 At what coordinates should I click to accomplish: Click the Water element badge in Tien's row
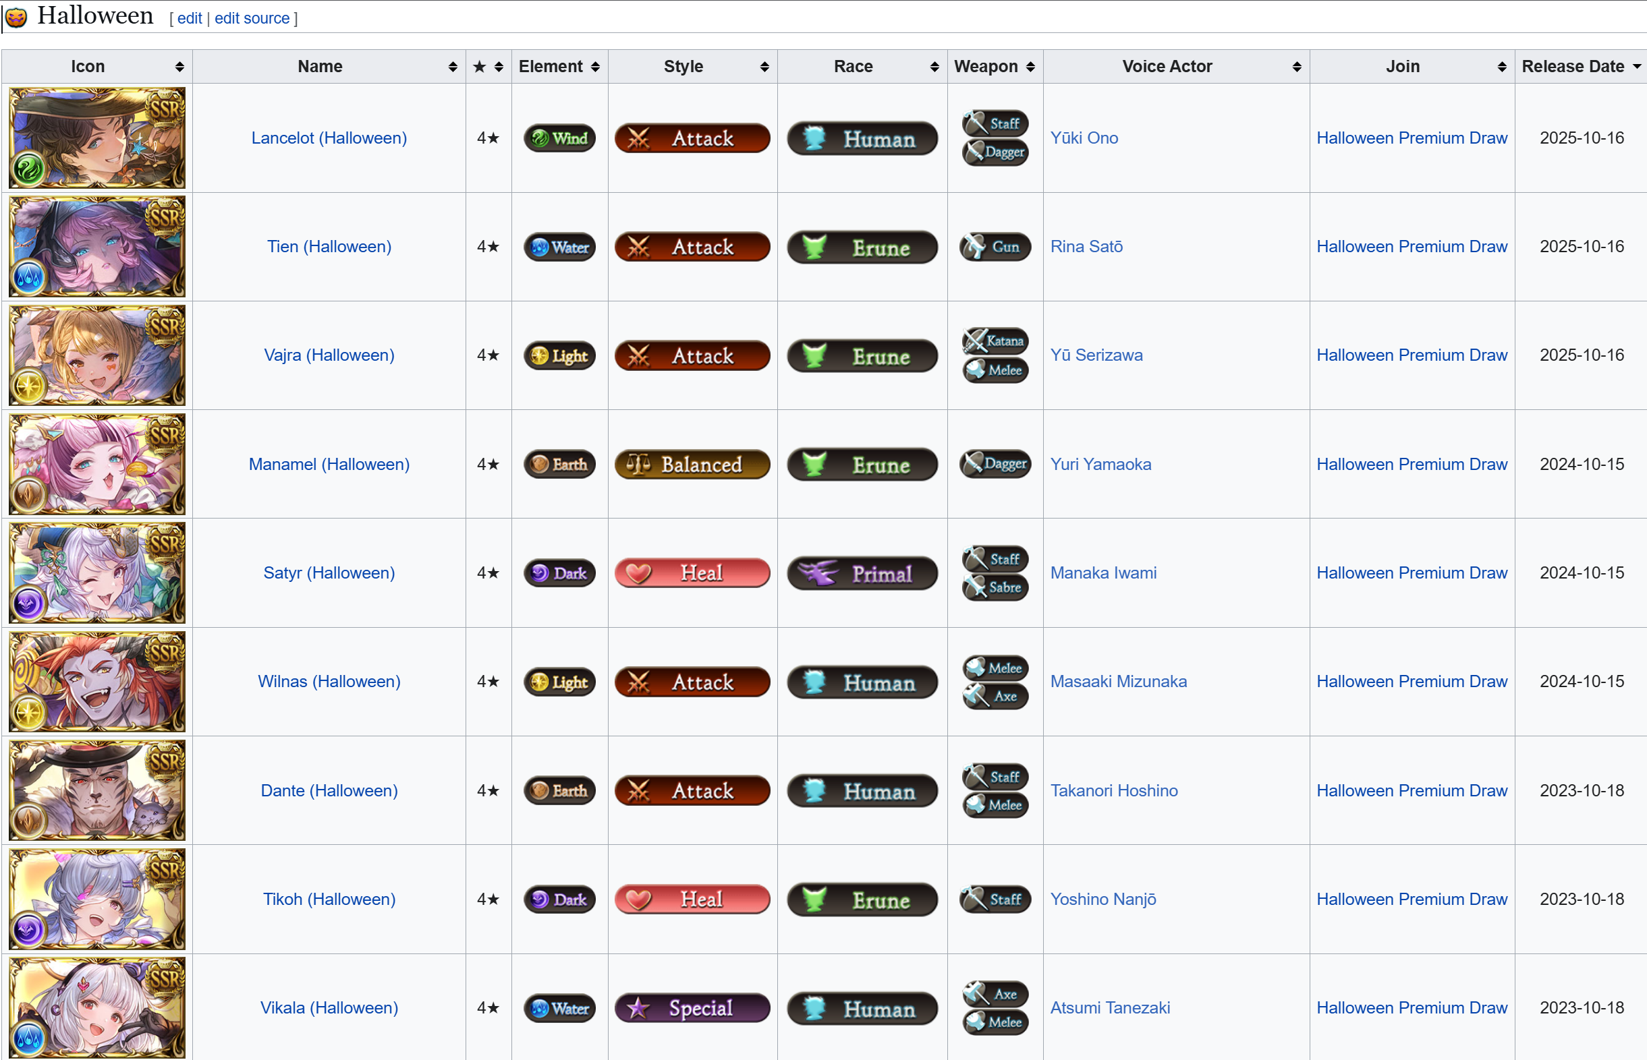tap(559, 247)
